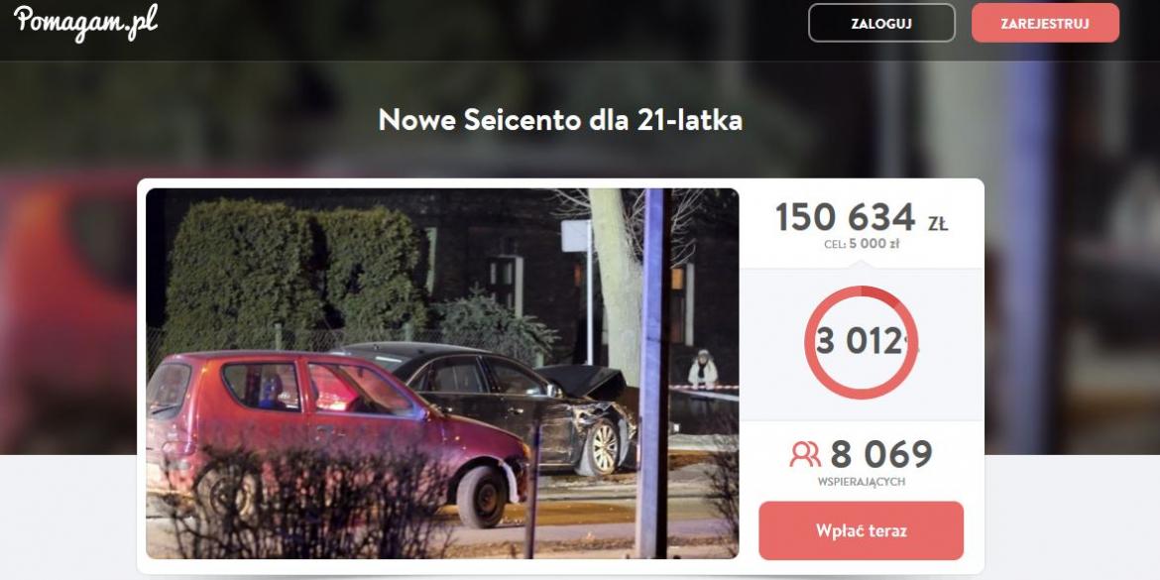Screen dimensions: 1160x580
Task: Click the red circular progress ring
Action: point(862,342)
